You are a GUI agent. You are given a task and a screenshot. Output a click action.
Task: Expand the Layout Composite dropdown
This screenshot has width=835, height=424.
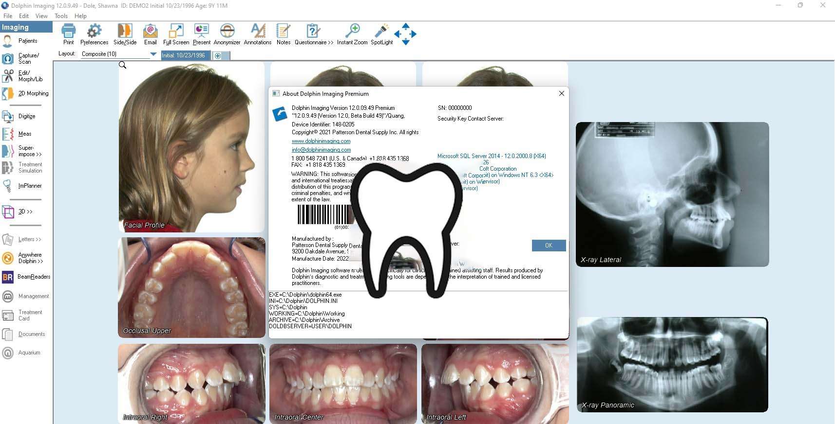click(153, 54)
